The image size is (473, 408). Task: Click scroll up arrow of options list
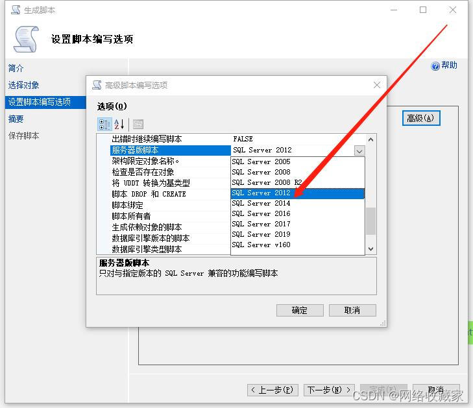[x=370, y=139]
